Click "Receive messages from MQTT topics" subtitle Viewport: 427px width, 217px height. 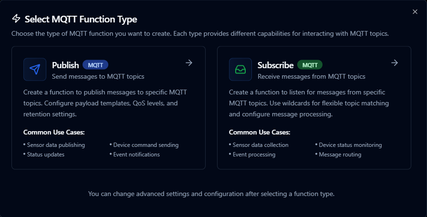(311, 76)
